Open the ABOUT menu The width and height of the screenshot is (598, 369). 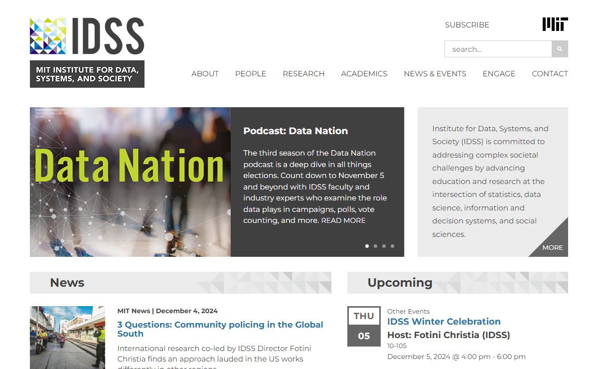205,73
